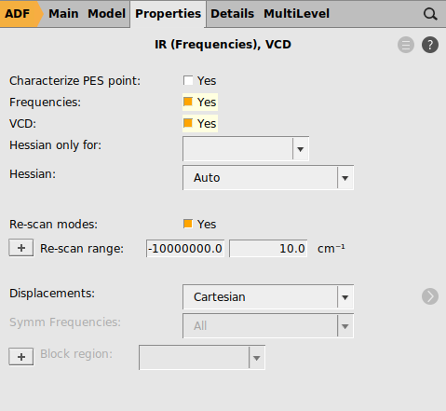Click the IR (Frequencies), VCD heading

click(x=223, y=45)
